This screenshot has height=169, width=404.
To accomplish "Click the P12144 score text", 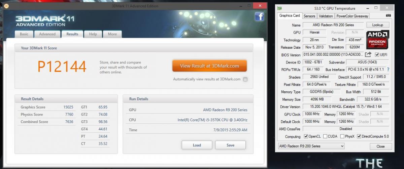I will [x=62, y=67].
